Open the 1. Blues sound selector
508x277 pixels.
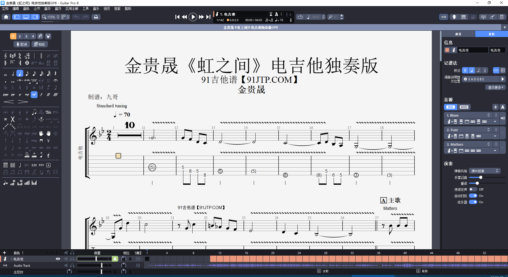468,115
